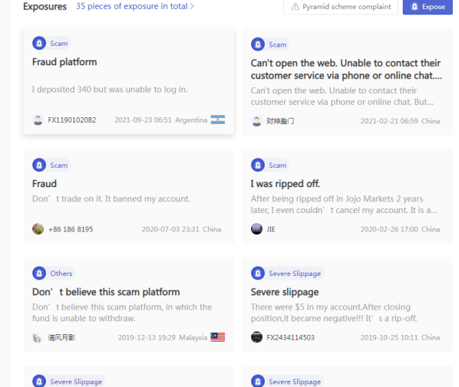Select the Scam tag on Can't open the web card
This screenshot has width=459, height=387.
point(278,44)
